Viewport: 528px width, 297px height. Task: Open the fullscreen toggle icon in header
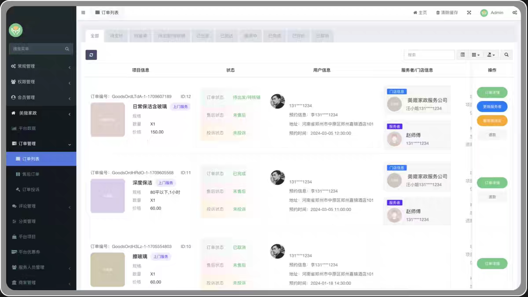(469, 13)
